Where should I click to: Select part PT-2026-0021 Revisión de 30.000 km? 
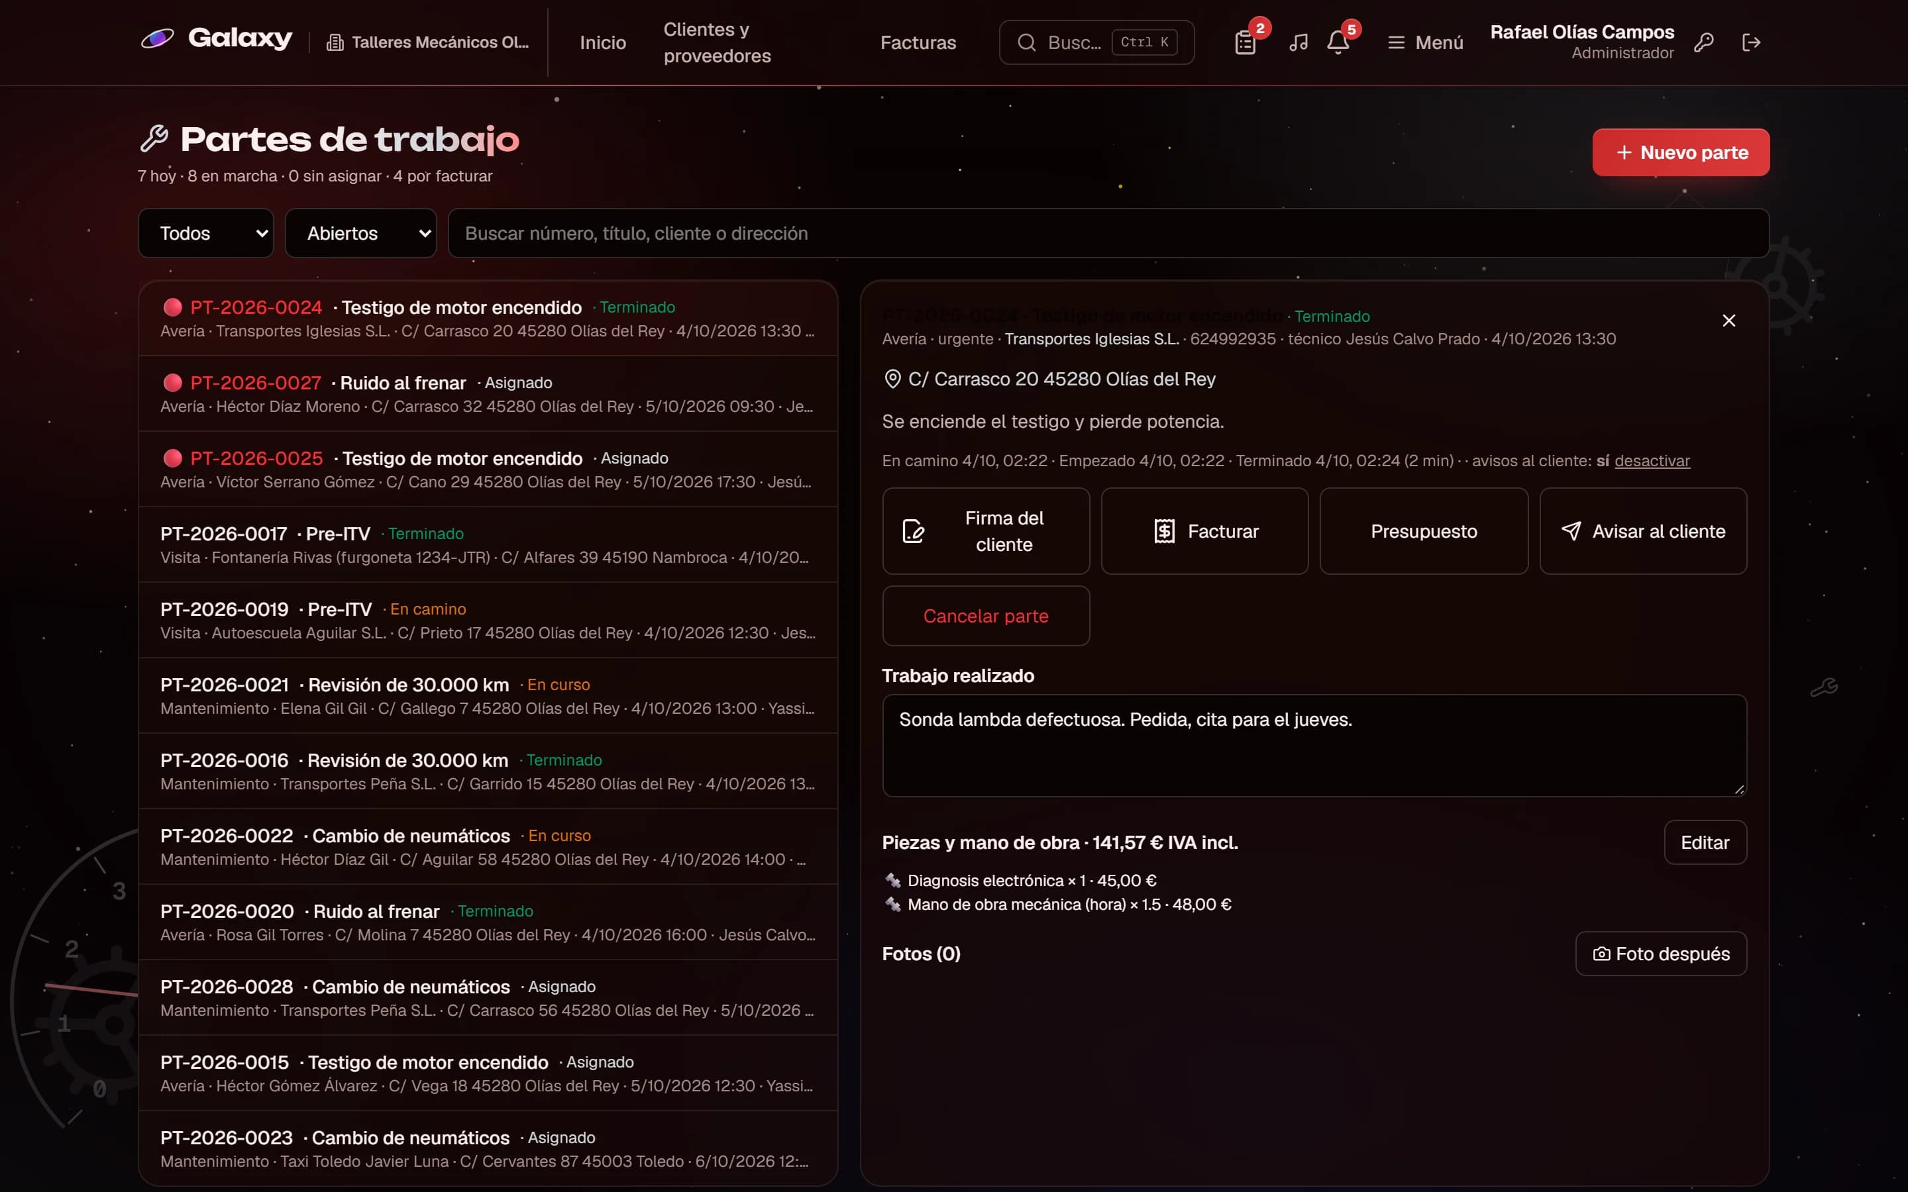[488, 696]
